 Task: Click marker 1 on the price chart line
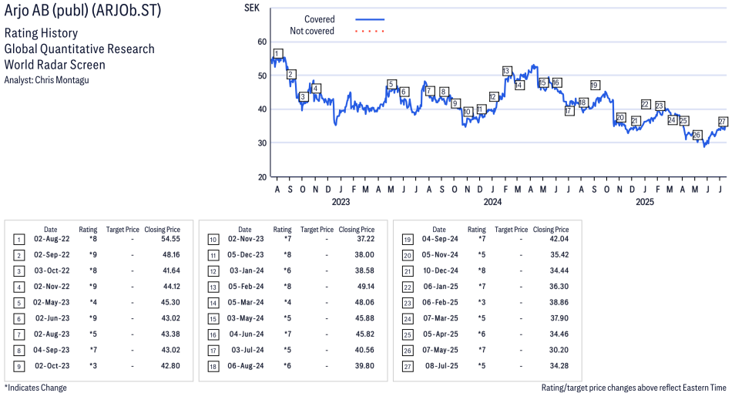pos(277,53)
